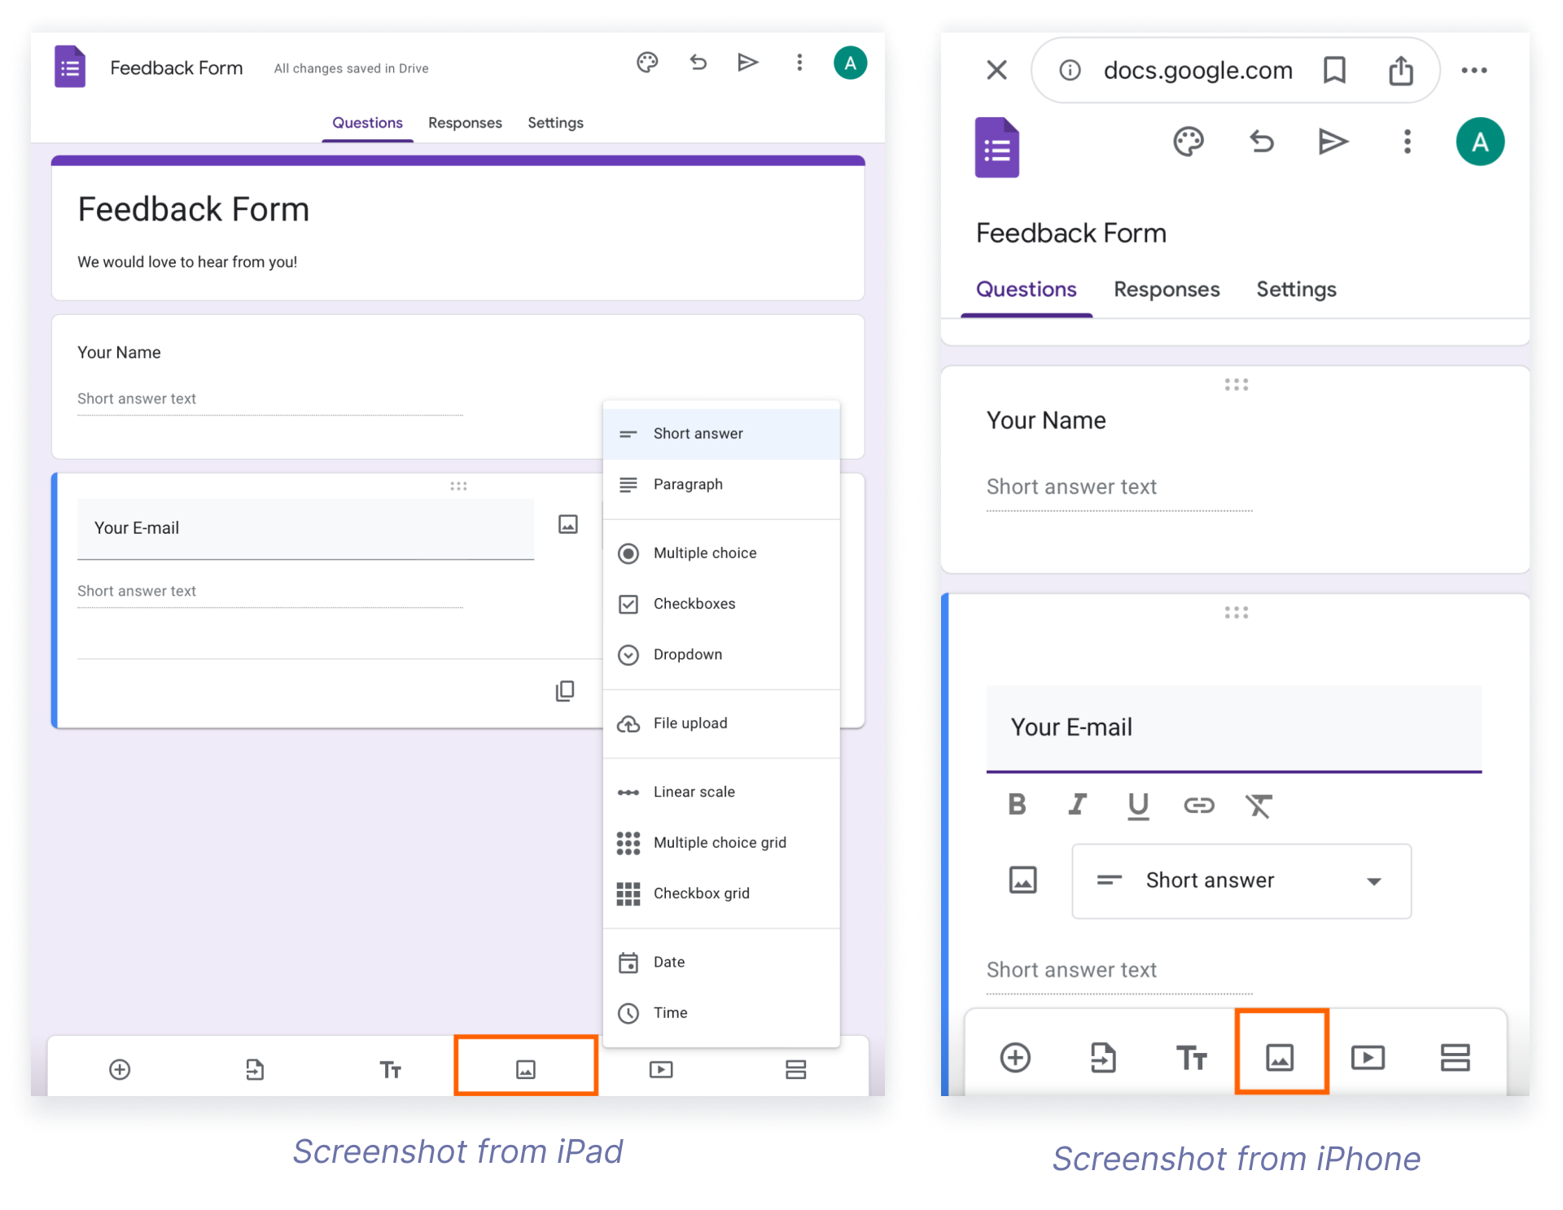
Task: Choose Multiple choice from type menu
Action: pyautogui.click(x=705, y=553)
